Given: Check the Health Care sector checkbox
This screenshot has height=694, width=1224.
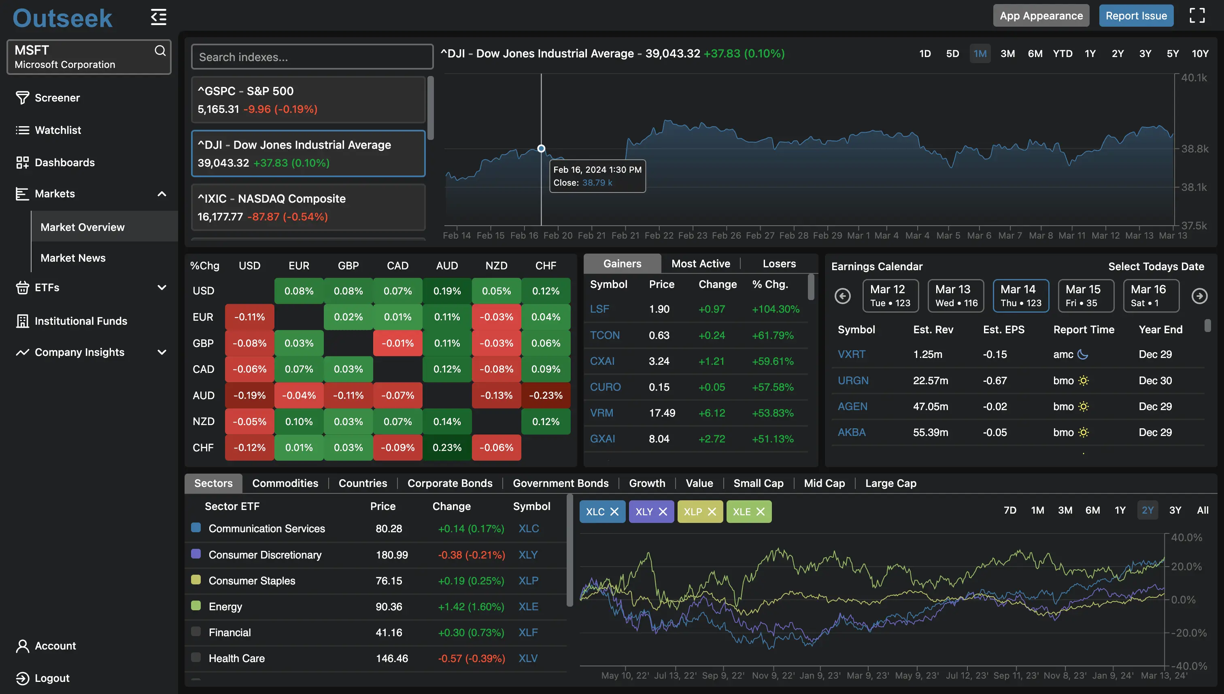Looking at the screenshot, I should [x=196, y=657].
